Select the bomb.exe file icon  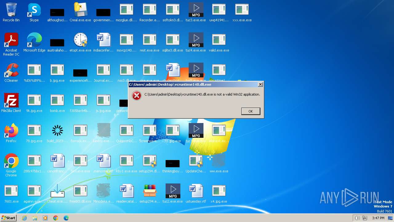(57, 103)
